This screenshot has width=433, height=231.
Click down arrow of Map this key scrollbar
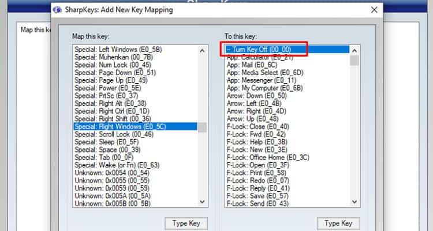202,202
